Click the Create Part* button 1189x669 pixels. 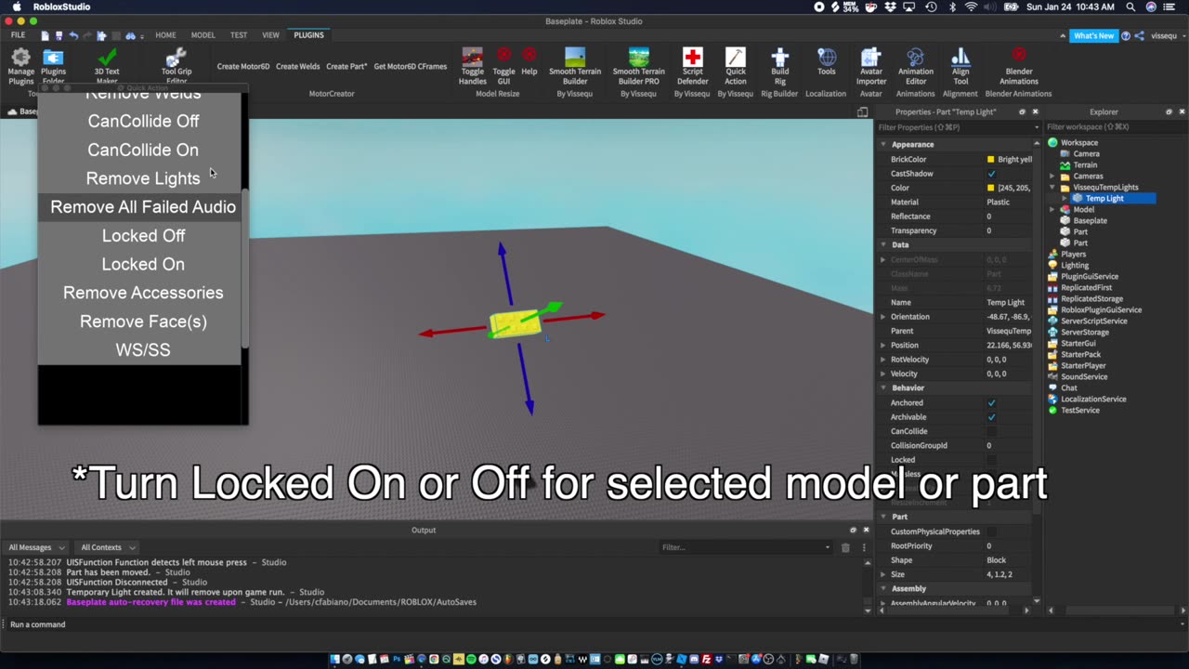346,67
